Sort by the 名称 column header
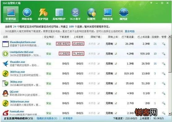 pyautogui.click(x=6, y=37)
